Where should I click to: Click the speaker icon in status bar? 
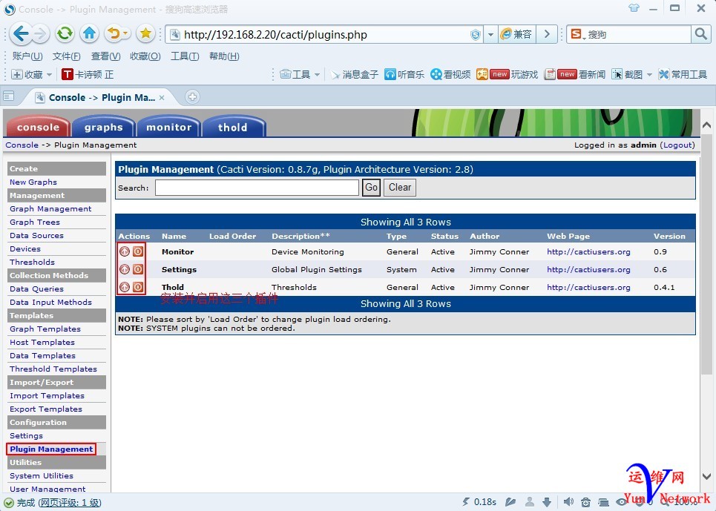(568, 502)
